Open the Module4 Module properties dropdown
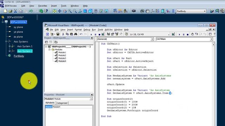 (91, 99)
